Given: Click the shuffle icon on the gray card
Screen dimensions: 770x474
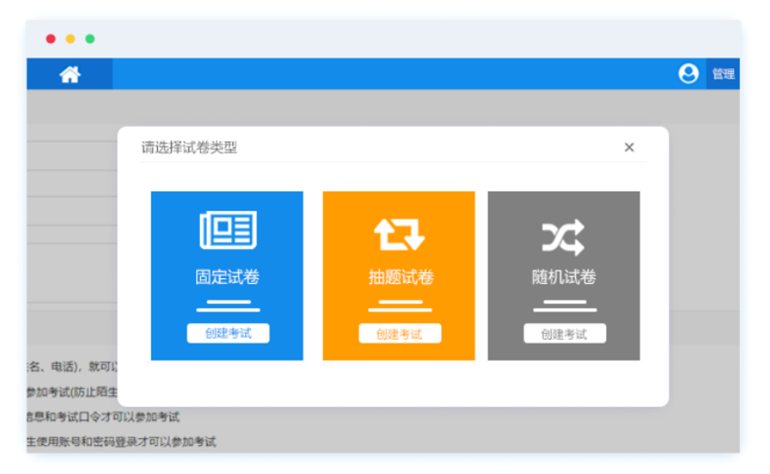Looking at the screenshot, I should tap(563, 237).
